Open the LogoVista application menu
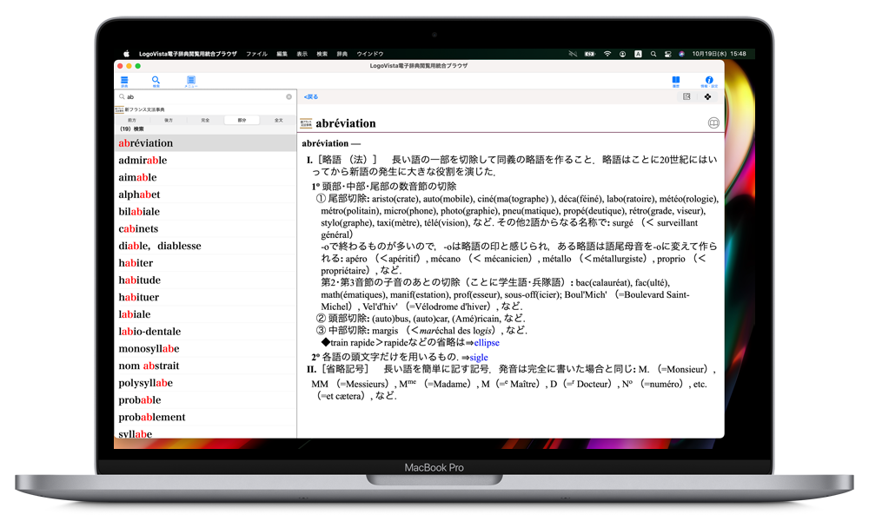869x521 pixels. (188, 54)
